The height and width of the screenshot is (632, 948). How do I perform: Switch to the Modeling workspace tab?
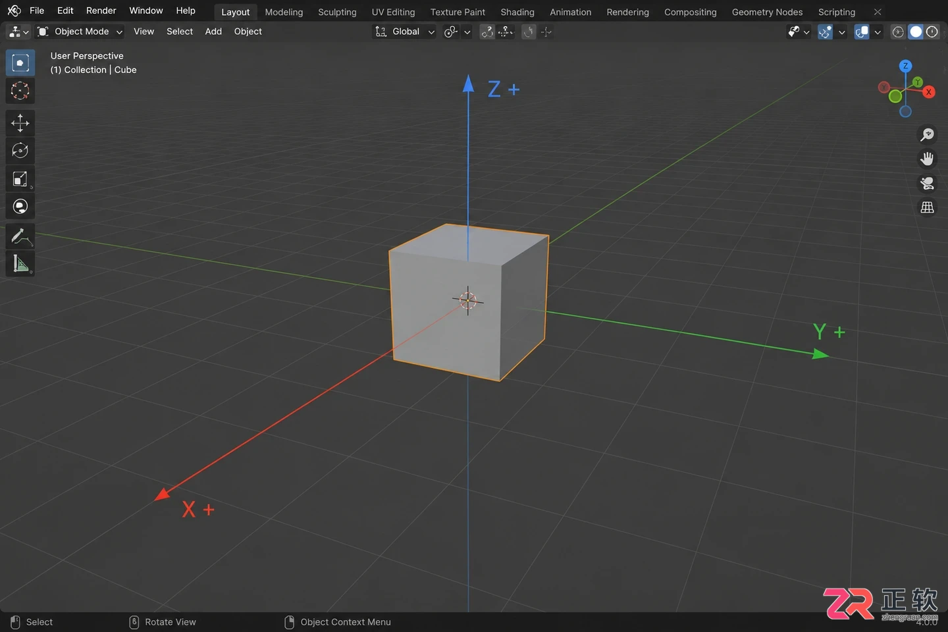[x=284, y=12]
